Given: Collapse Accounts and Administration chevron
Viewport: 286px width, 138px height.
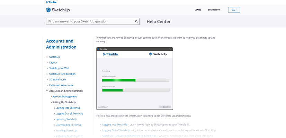Looking at the screenshot, I should (x=47, y=91).
